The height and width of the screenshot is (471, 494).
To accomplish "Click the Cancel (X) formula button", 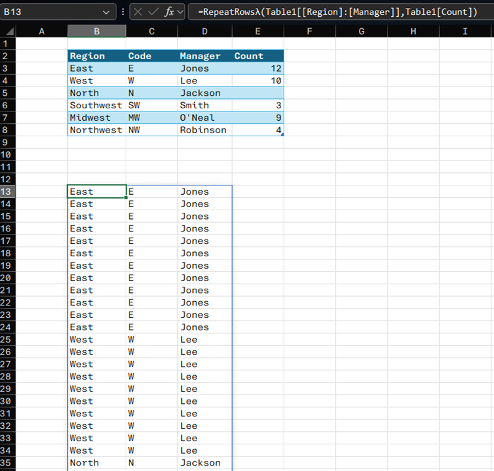I will (137, 12).
